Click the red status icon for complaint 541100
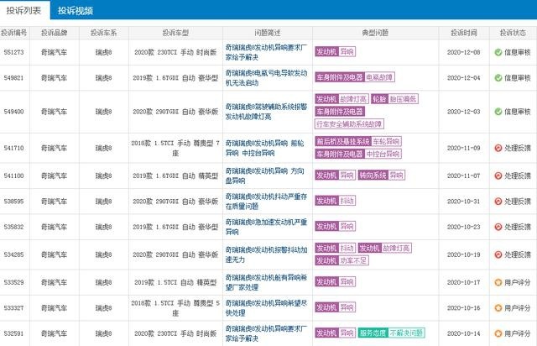The image size is (537, 346). tap(498, 176)
